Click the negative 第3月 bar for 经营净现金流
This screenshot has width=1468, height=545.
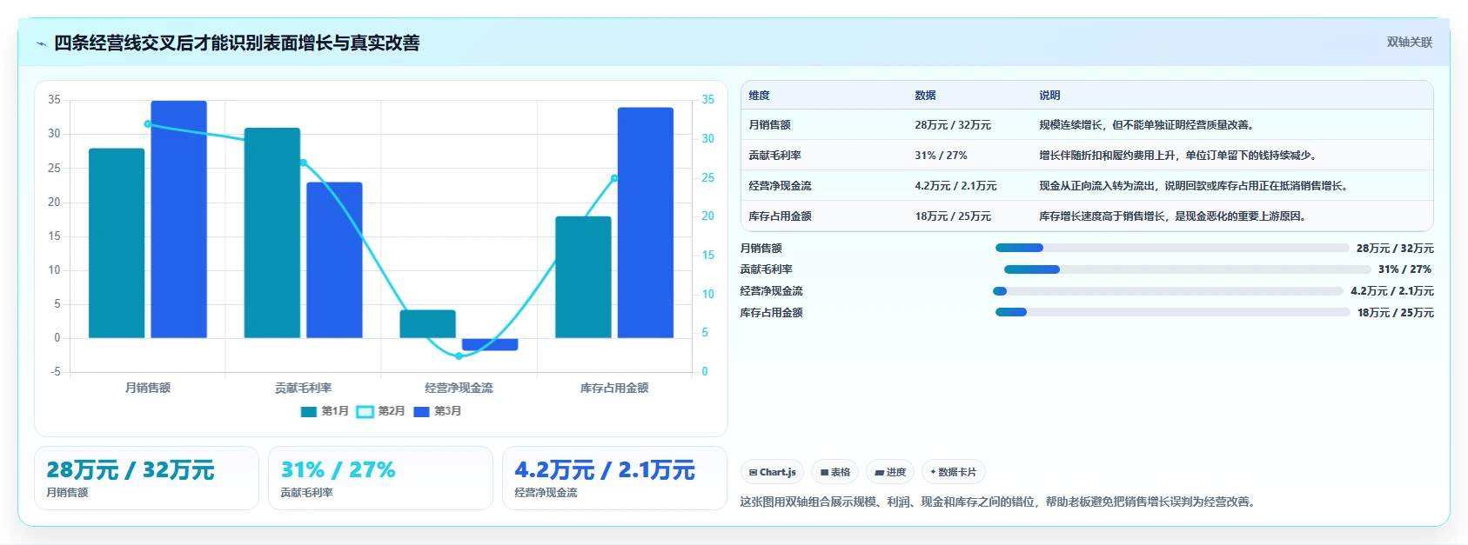tap(490, 344)
